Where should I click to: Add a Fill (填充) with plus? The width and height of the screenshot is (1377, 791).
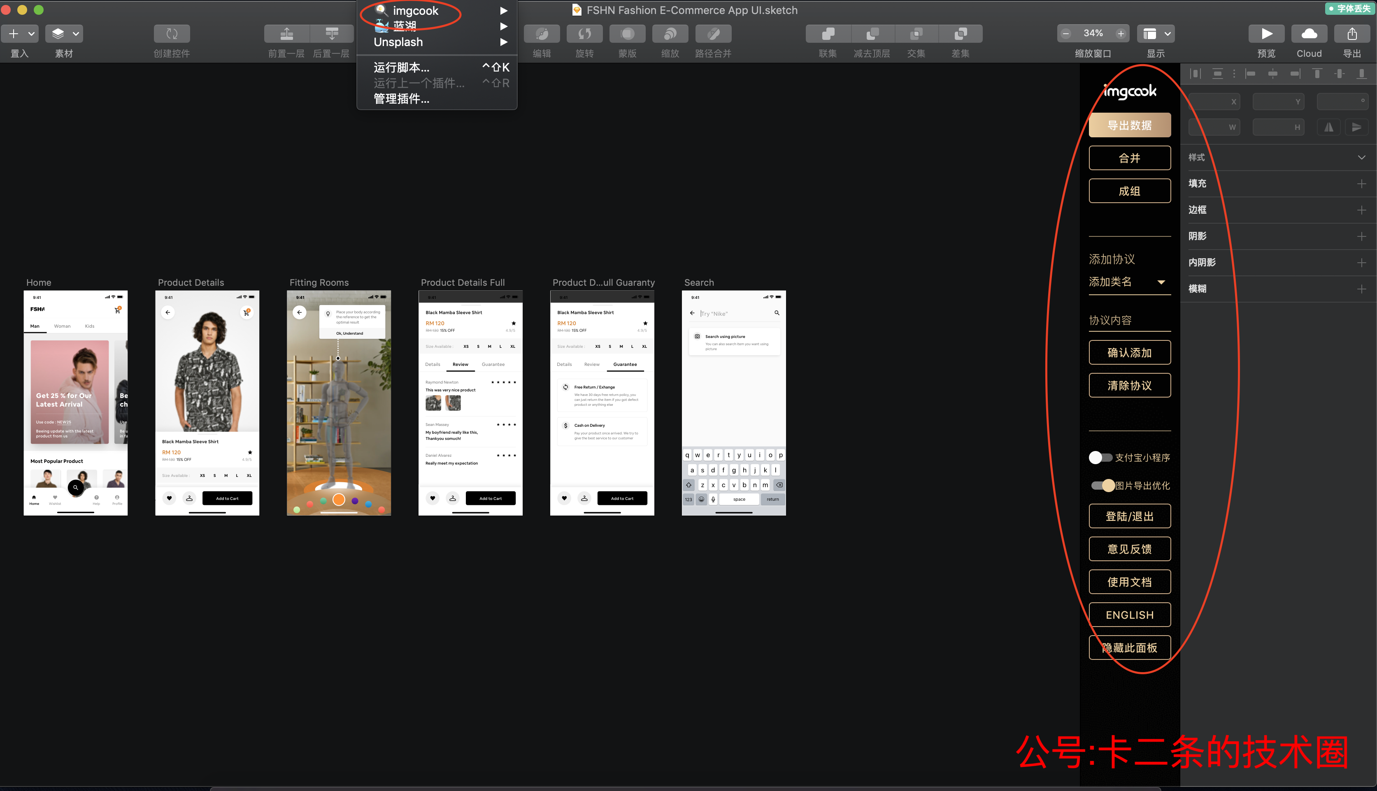[1361, 184]
